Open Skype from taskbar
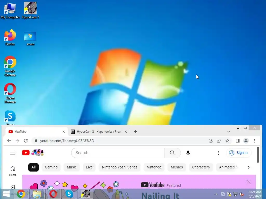Viewport: 266px width, 199px height. pos(69,194)
